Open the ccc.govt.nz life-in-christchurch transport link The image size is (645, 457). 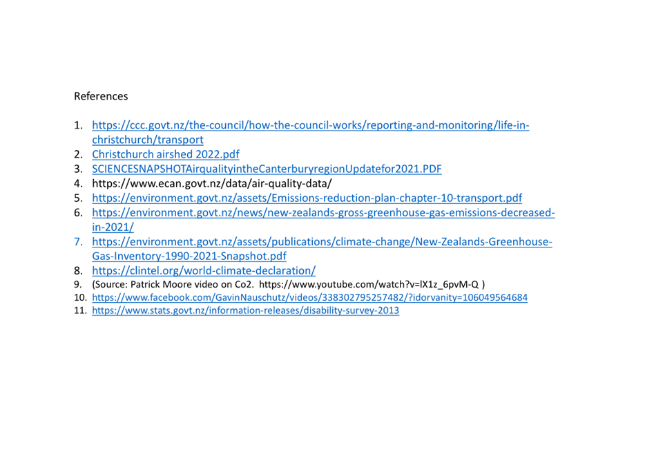[x=311, y=125]
